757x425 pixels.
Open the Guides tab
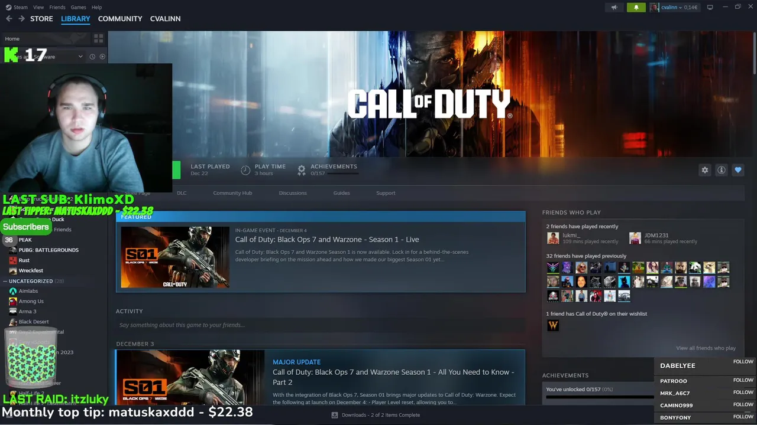341,193
